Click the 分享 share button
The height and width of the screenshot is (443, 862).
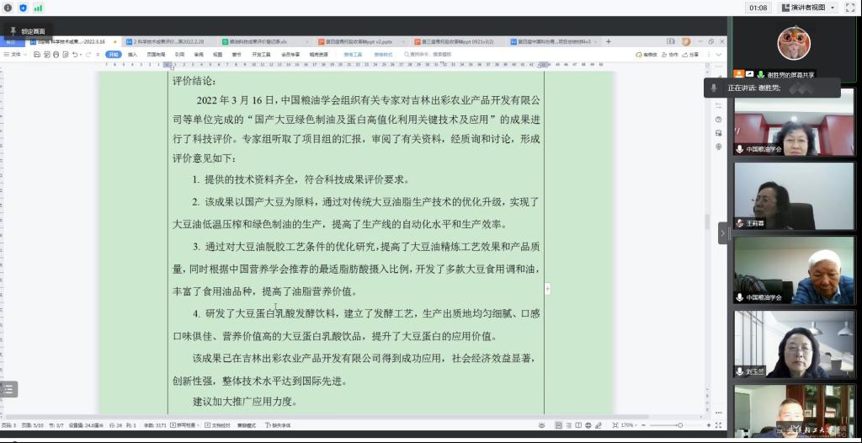click(x=690, y=55)
